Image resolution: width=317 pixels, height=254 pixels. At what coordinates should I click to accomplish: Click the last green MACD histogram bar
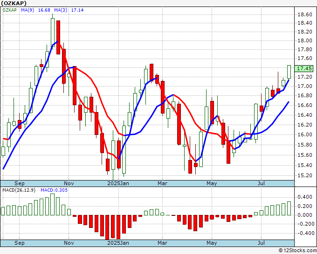coord(289,208)
